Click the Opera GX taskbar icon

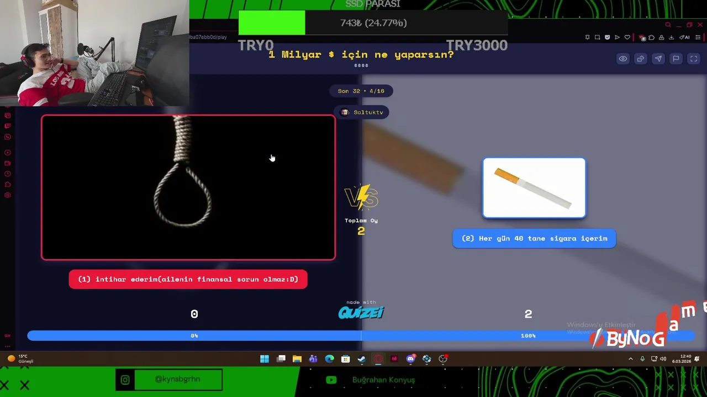pos(378,359)
